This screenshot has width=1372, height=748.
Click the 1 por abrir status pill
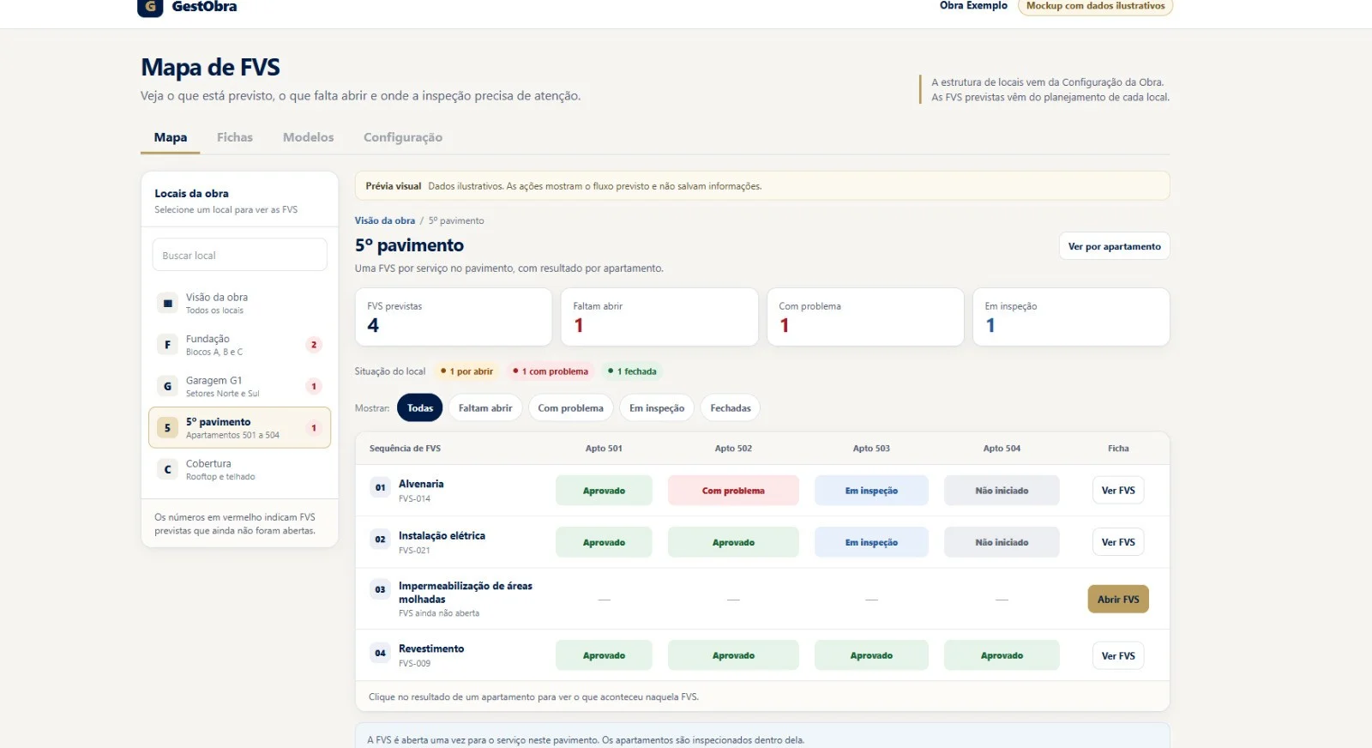(x=466, y=371)
